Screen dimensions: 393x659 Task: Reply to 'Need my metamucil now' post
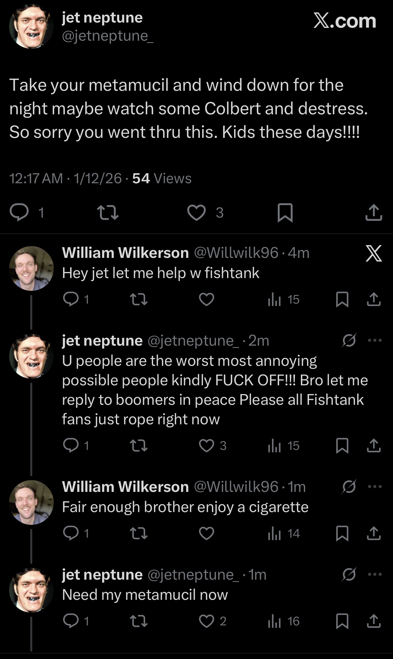pos(71,621)
